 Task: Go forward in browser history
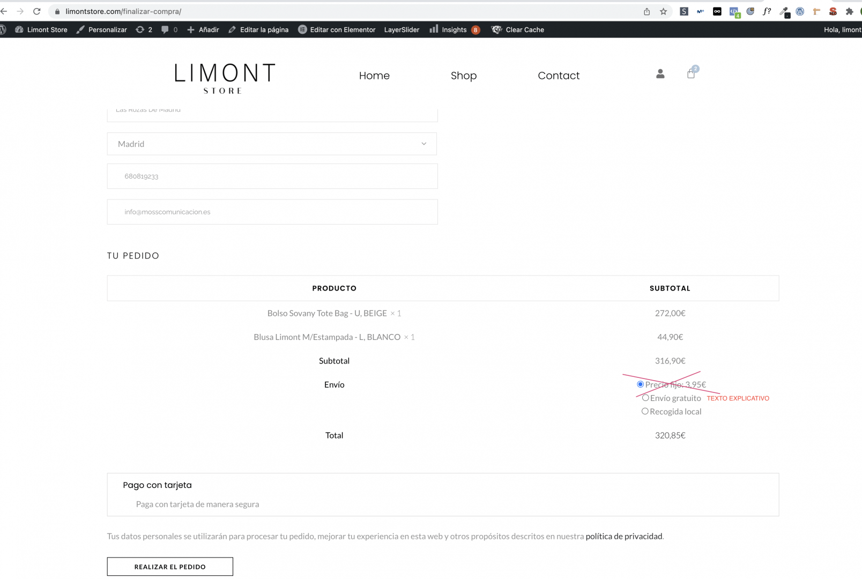20,11
